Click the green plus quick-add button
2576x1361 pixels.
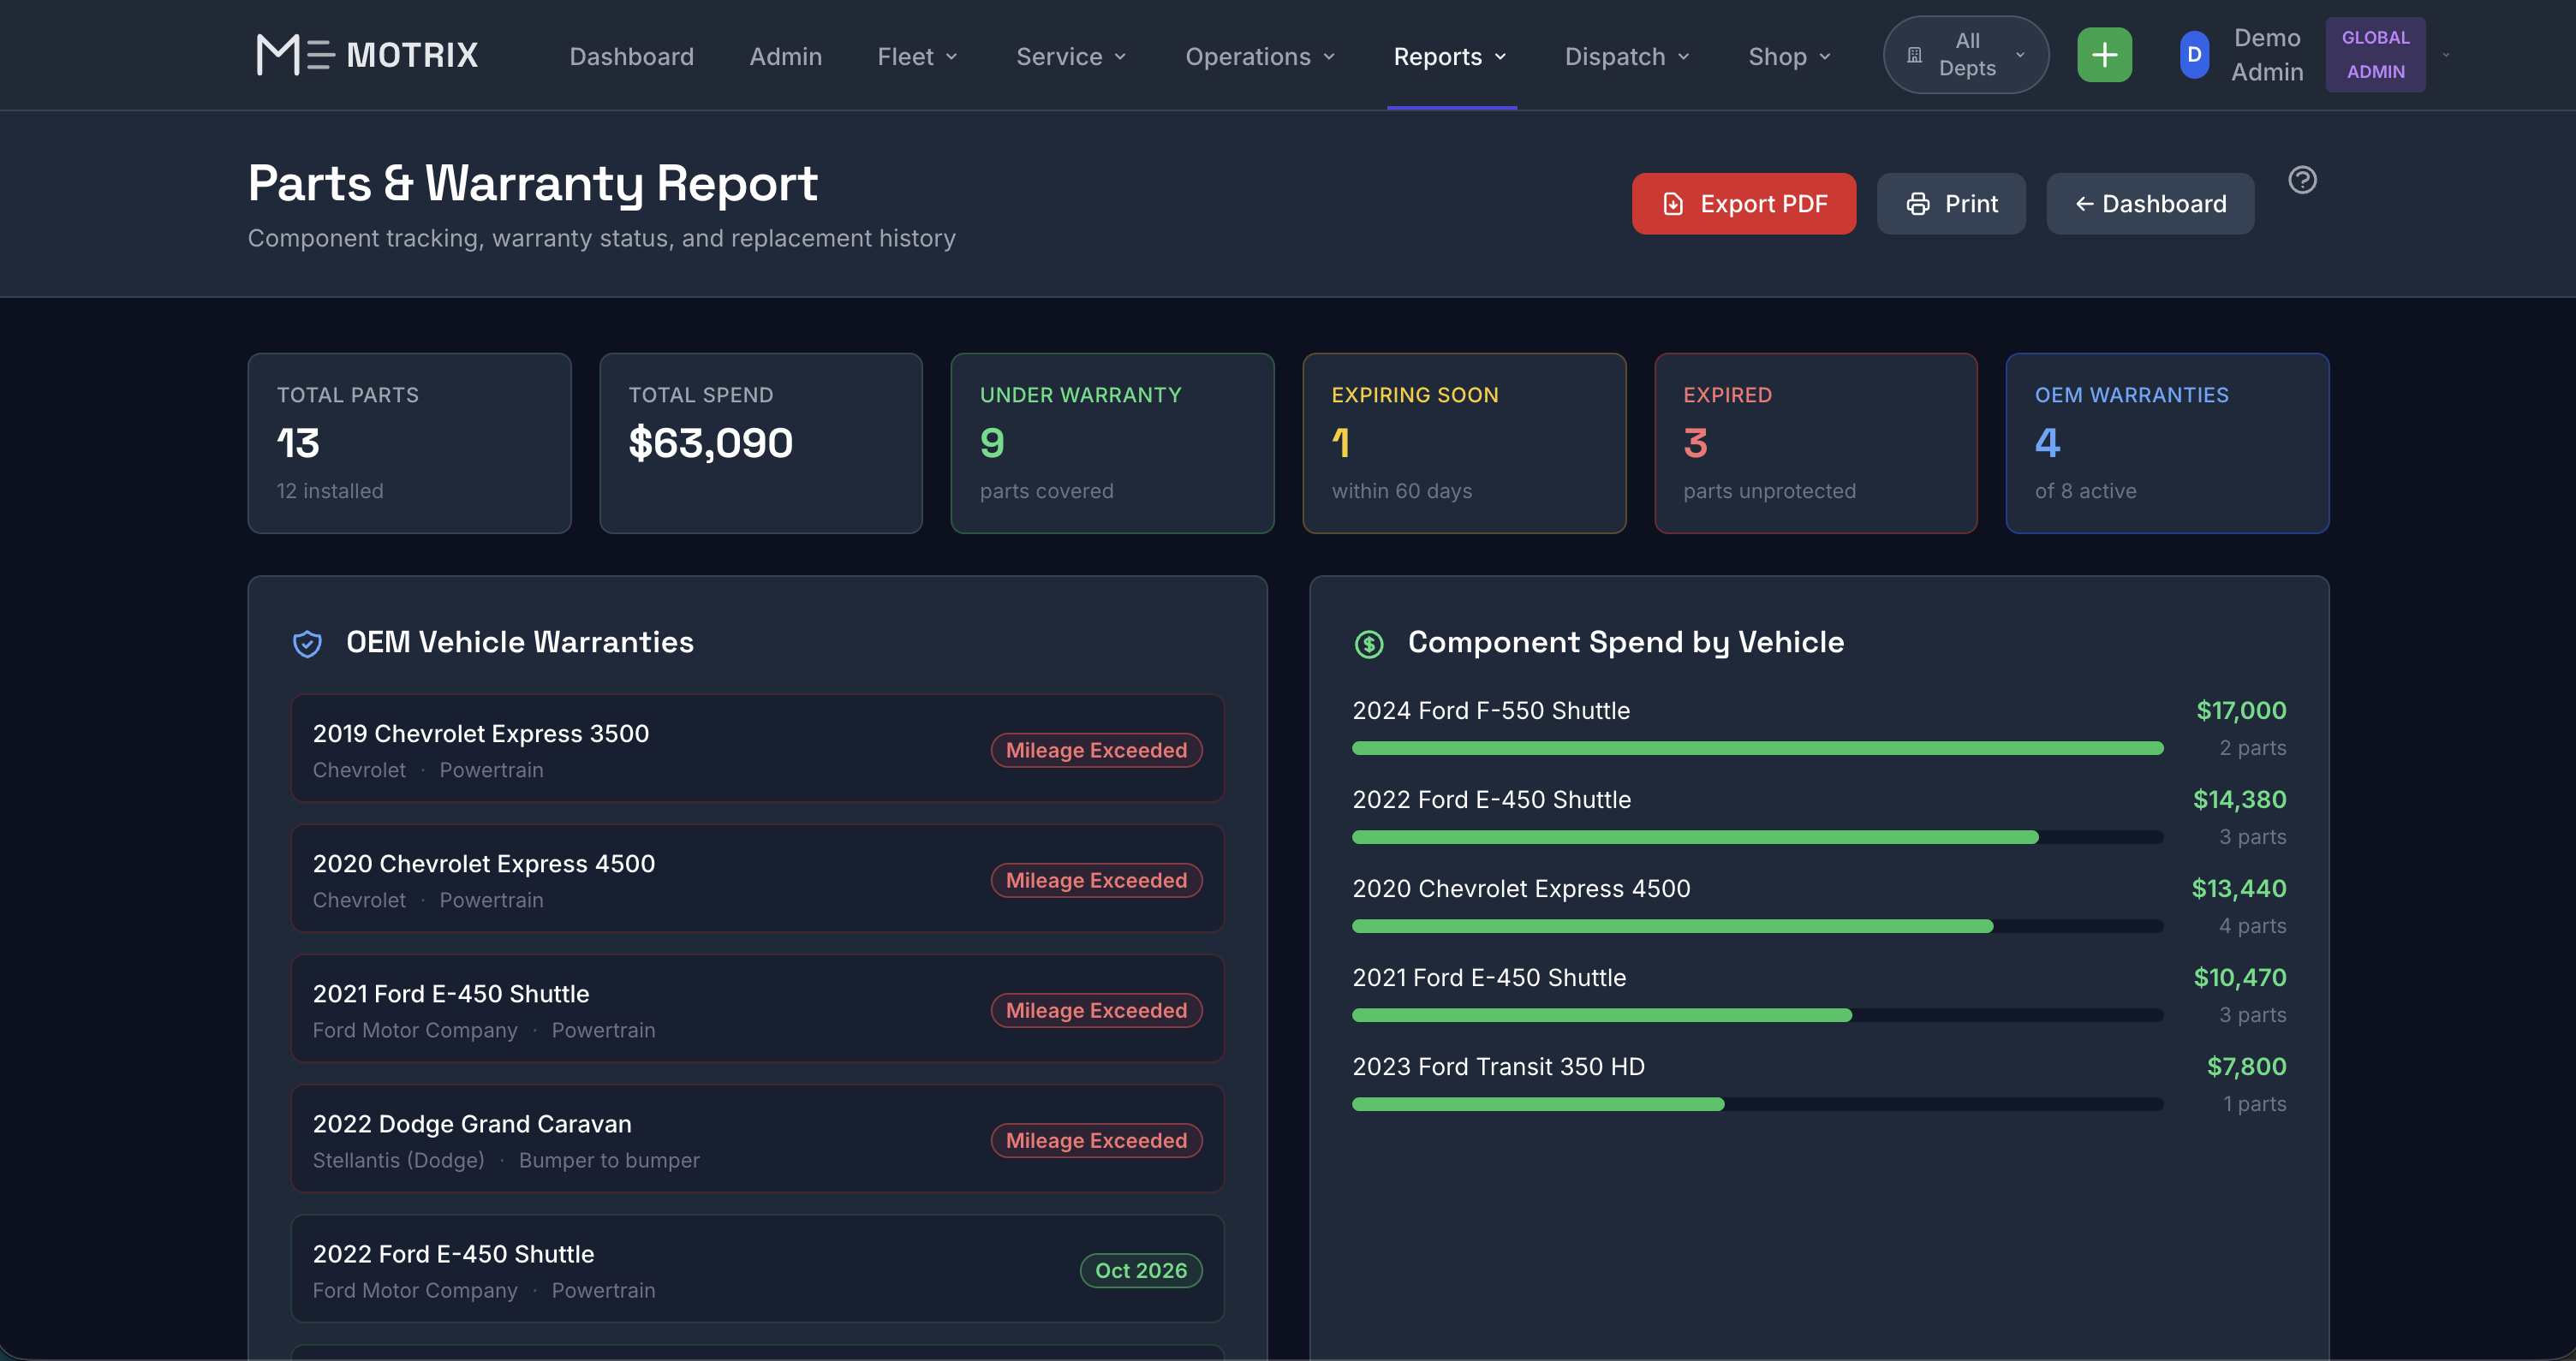pyautogui.click(x=2104, y=54)
